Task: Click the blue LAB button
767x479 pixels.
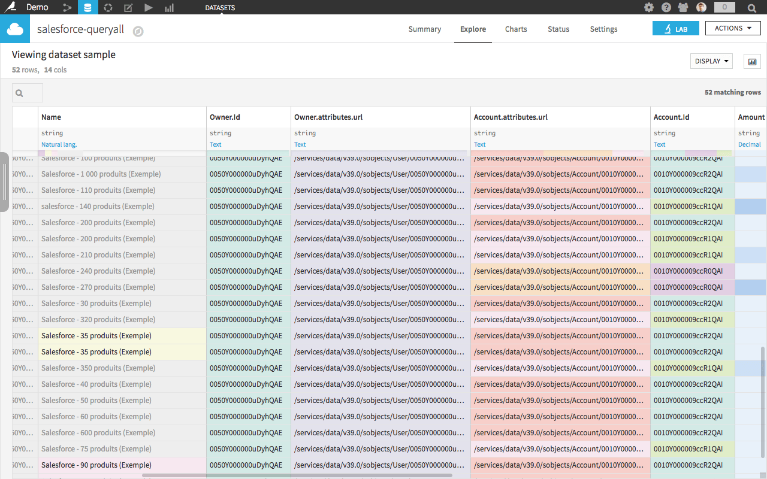Action: pyautogui.click(x=675, y=29)
